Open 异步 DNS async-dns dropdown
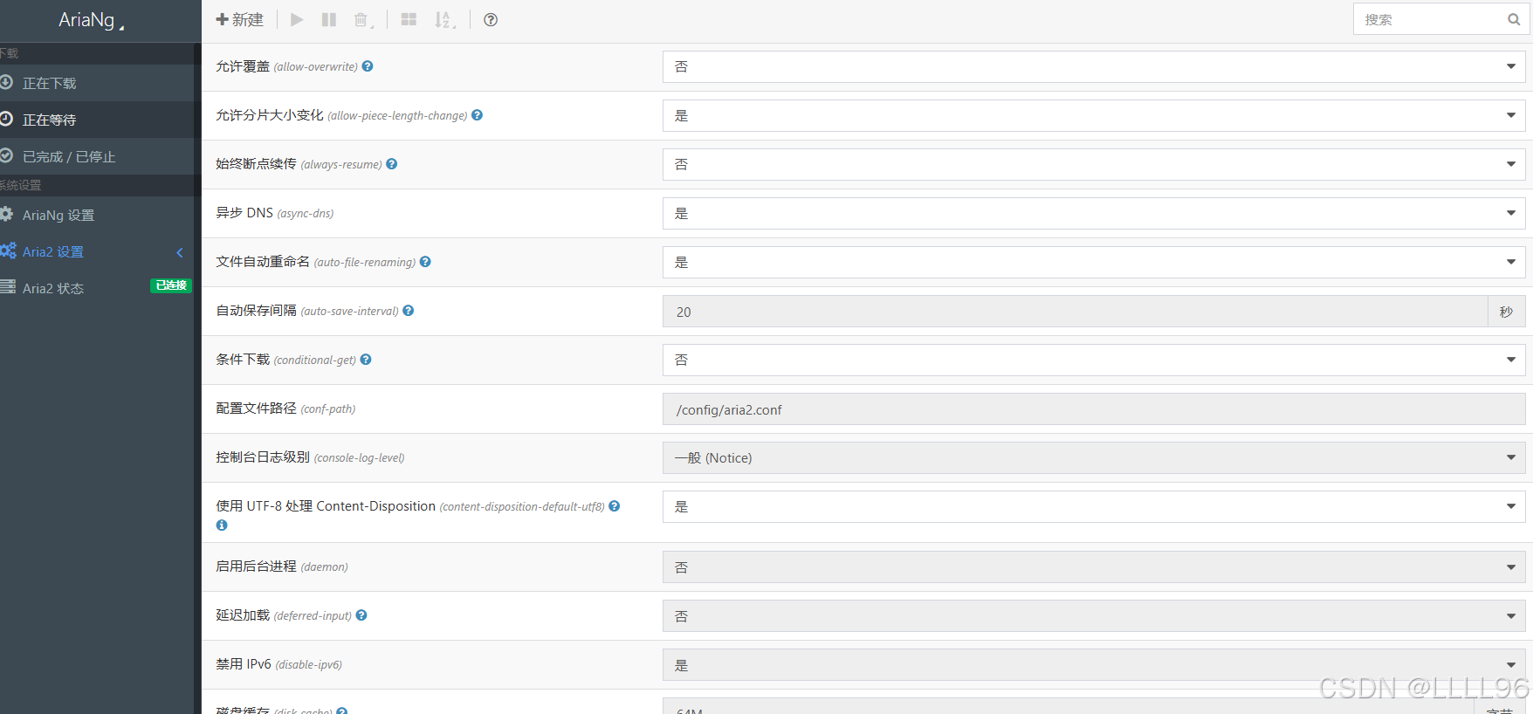This screenshot has width=1533, height=714. tap(1094, 214)
